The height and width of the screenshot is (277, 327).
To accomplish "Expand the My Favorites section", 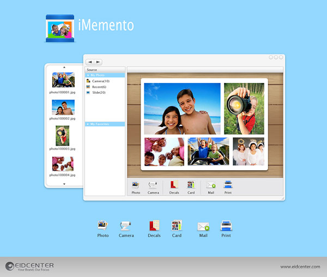I will (88, 124).
